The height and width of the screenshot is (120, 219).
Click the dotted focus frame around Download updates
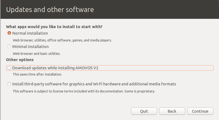(x=110, y=68)
